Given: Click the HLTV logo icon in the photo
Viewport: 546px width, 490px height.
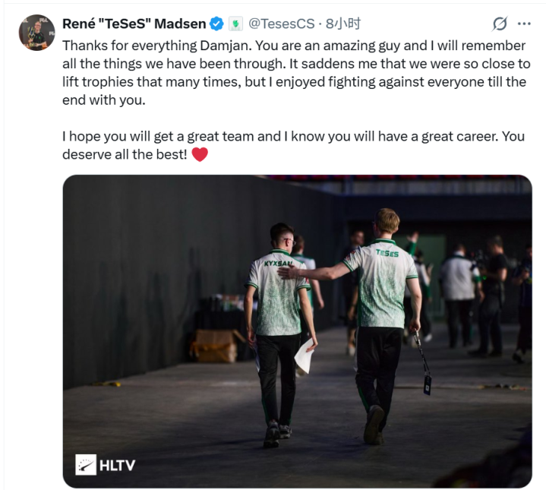Looking at the screenshot, I should click(86, 463).
